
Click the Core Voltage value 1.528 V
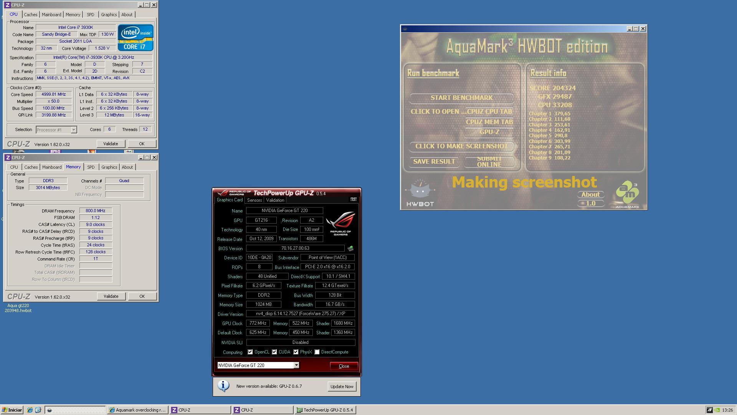click(x=102, y=48)
